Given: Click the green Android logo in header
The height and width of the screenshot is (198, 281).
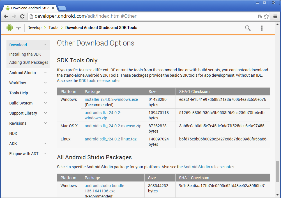Looking at the screenshot, I should coord(10,28).
